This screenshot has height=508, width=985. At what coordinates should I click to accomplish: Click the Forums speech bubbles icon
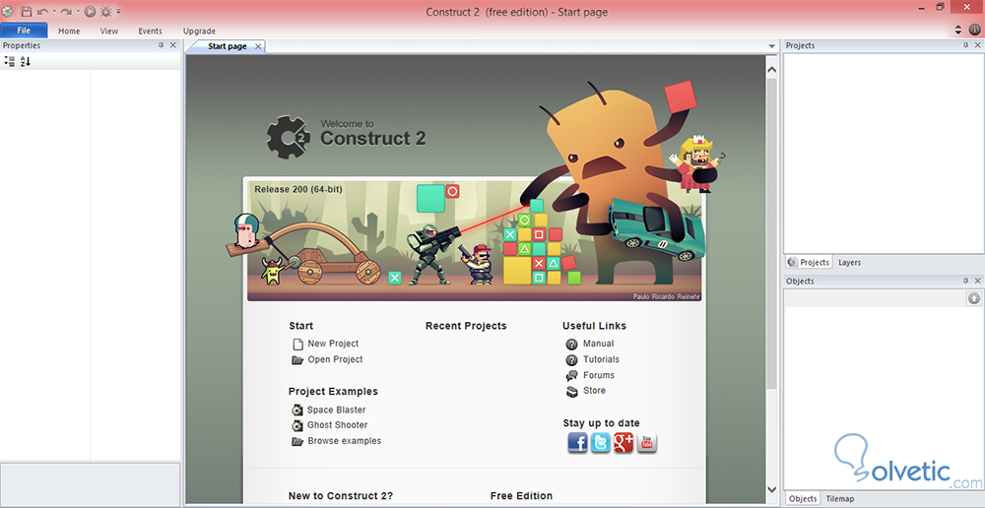coord(571,375)
